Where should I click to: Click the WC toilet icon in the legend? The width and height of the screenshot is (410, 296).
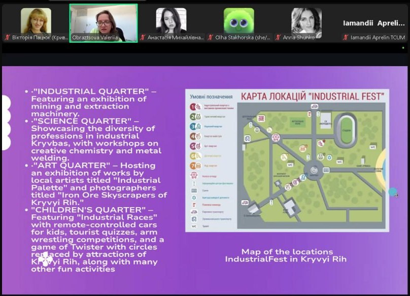click(194, 226)
